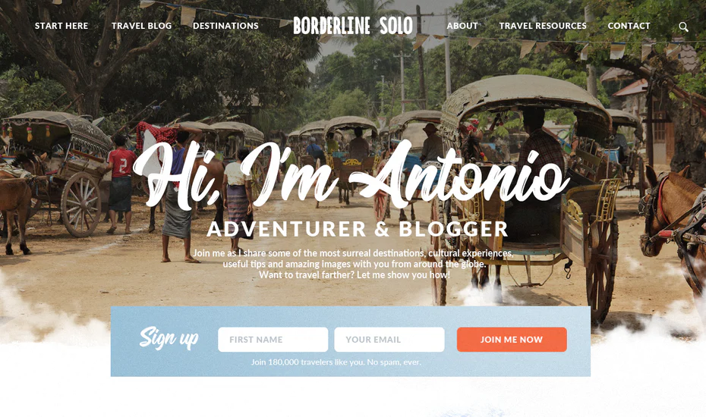Visit the Contact page
The width and height of the screenshot is (706, 417).
(x=629, y=26)
